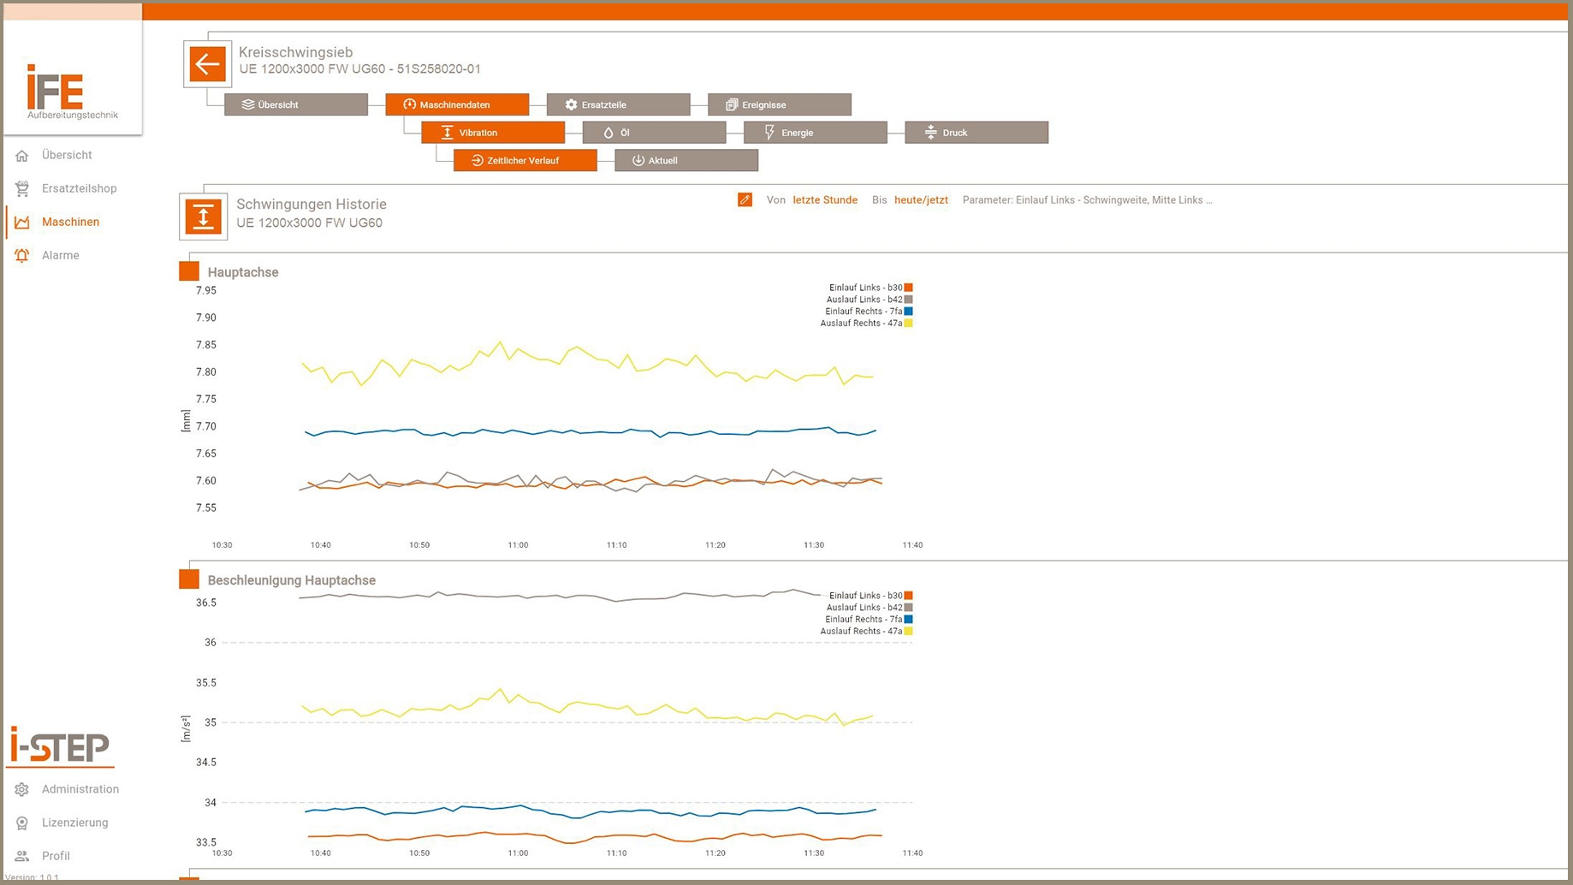Viewport: 1573px width, 885px height.
Task: Click the pencil edit icon beside Von
Action: pyautogui.click(x=745, y=200)
